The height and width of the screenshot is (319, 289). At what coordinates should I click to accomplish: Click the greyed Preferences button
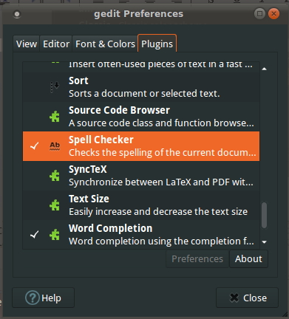[x=197, y=259]
